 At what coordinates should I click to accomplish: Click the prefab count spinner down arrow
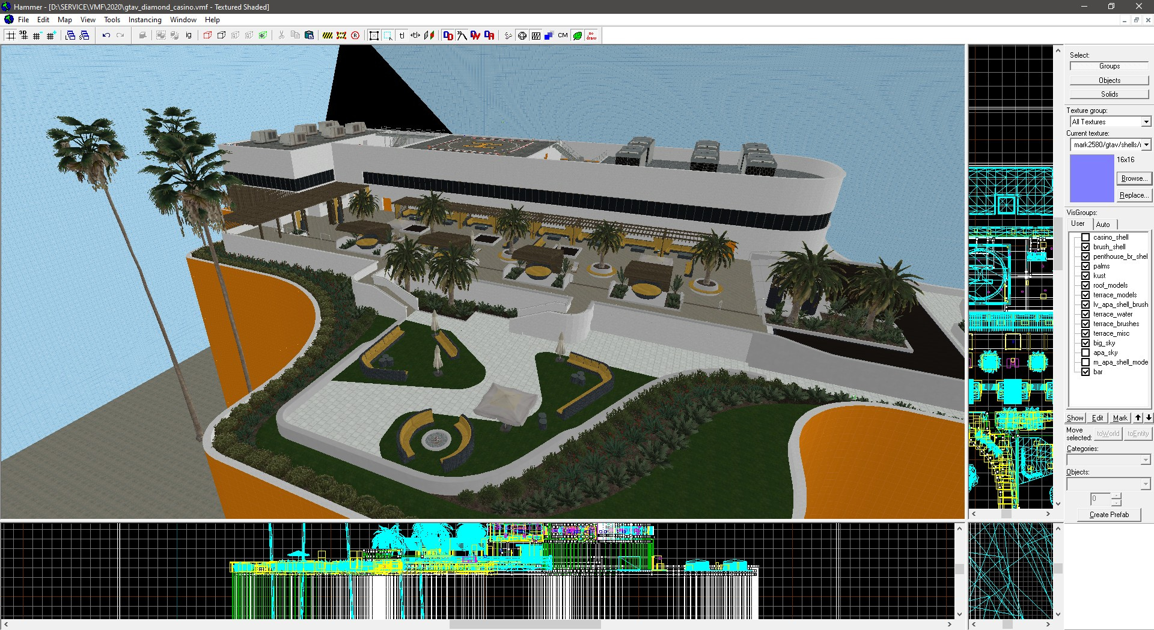[1116, 502]
